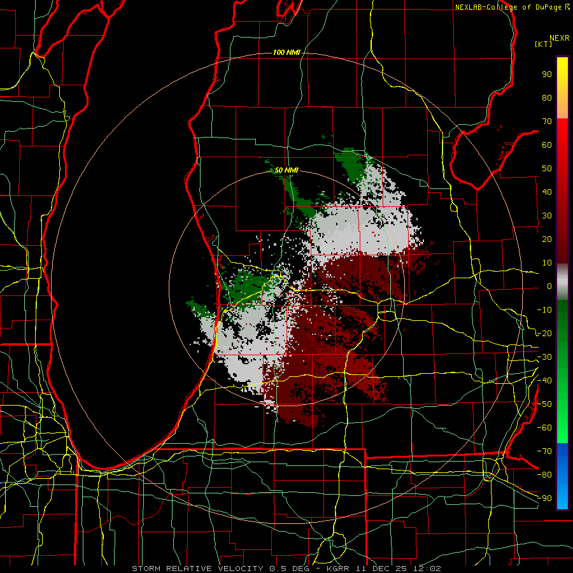The height and width of the screenshot is (573, 573).
Task: Click the [KT] units label above colorbar
Action: click(x=544, y=44)
